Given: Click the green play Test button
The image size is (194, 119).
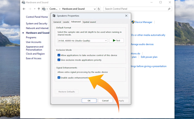Looking at the screenshot, I should click(116, 40).
